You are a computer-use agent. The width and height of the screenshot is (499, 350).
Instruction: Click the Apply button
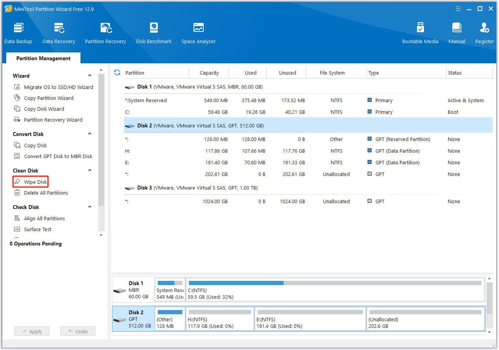tap(32, 331)
